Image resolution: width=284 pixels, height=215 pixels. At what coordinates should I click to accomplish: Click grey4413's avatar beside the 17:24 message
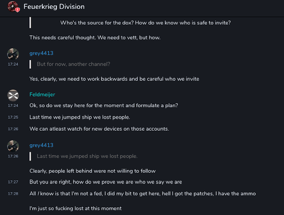13,54
